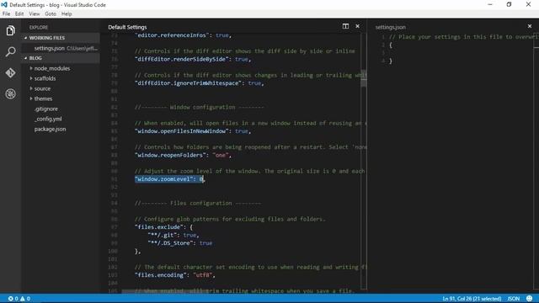Open the _config.yml file

(x=48, y=119)
